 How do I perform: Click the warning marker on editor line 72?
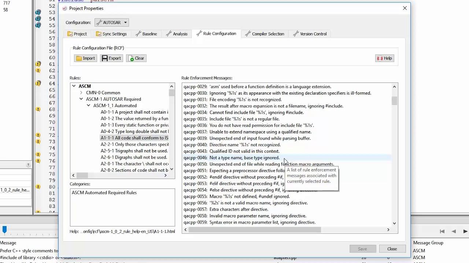pyautogui.click(x=38, y=135)
